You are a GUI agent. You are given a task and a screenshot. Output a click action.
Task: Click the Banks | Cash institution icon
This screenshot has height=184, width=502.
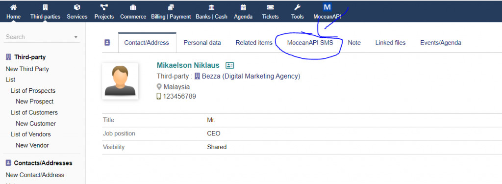point(212,7)
